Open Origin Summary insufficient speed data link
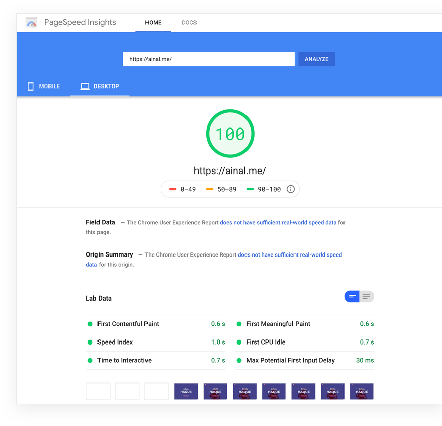The image size is (442, 426). 289,255
